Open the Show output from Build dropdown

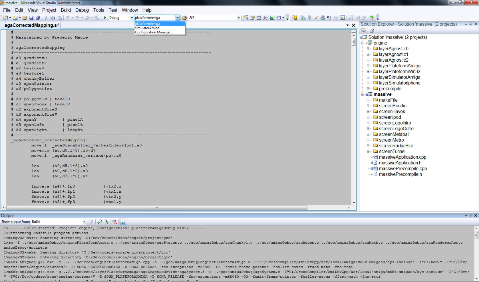coord(84,222)
